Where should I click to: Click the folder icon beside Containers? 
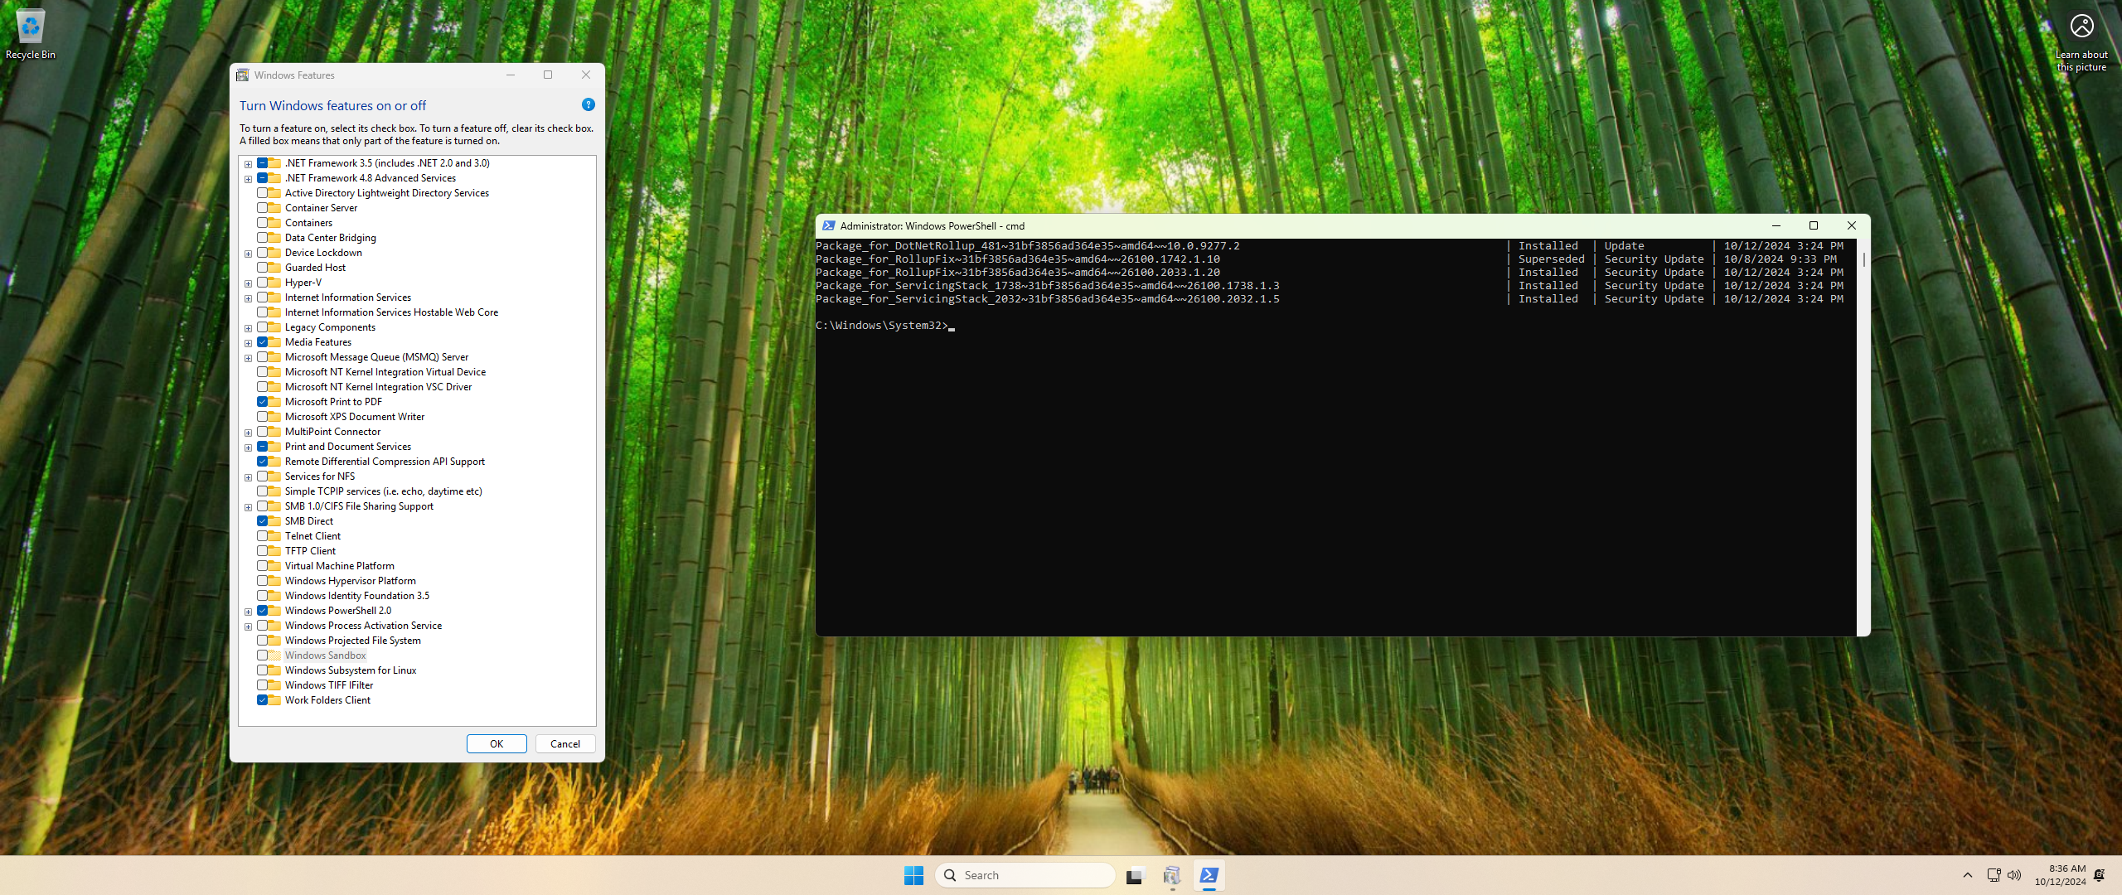(x=275, y=223)
